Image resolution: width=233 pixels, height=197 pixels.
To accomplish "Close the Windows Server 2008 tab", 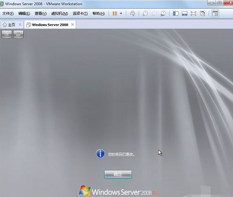I will 72,24.
